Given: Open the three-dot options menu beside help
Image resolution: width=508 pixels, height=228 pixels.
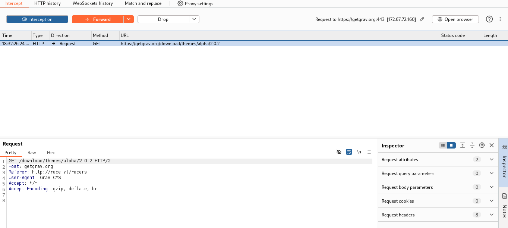Looking at the screenshot, I should pyautogui.click(x=500, y=19).
